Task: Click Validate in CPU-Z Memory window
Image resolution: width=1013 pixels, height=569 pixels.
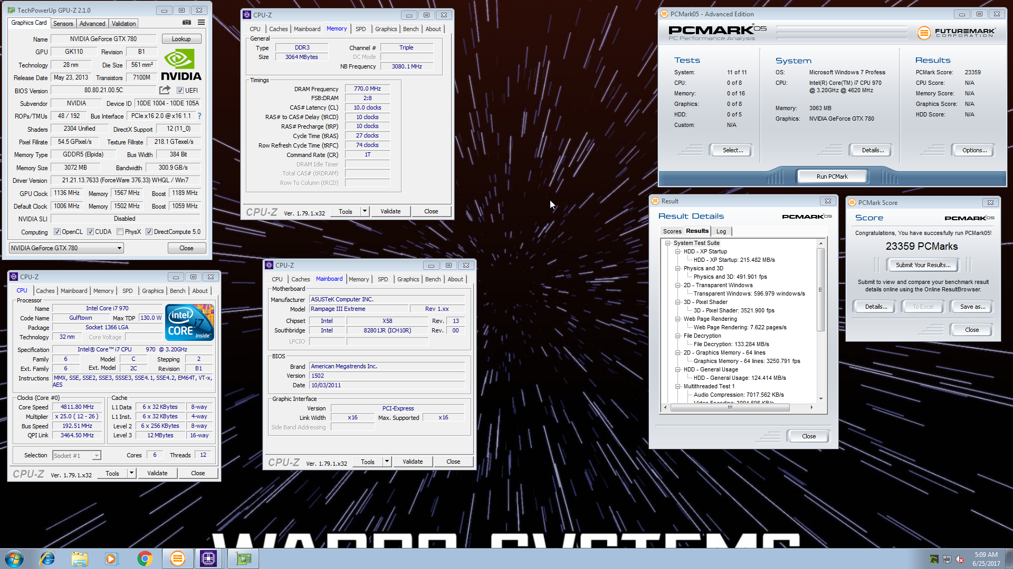Action: pyautogui.click(x=390, y=211)
